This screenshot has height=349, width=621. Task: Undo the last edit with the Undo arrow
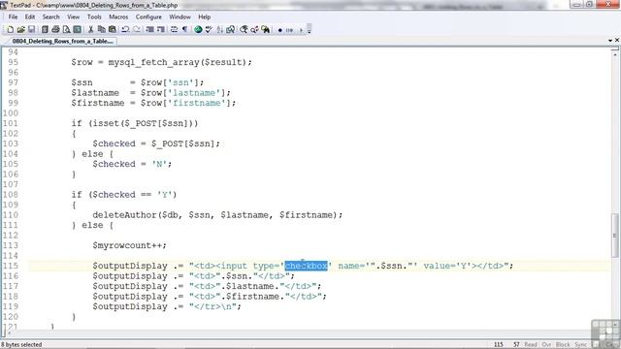(x=125, y=30)
